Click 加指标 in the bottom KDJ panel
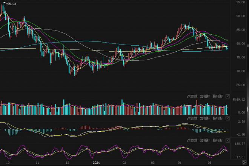This screenshot has height=166, width=249. 205,140
